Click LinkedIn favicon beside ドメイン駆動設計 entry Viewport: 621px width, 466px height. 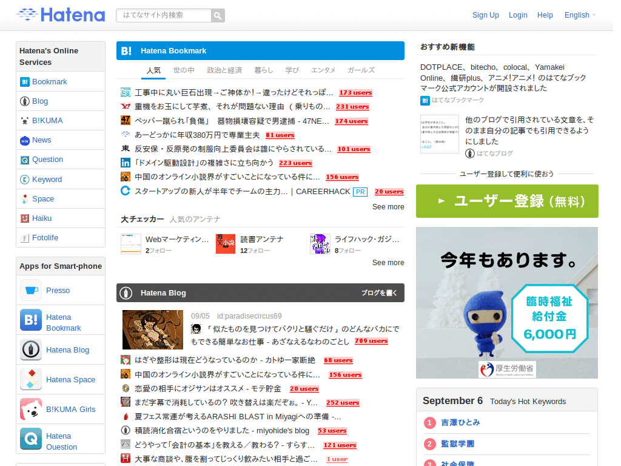click(x=125, y=163)
